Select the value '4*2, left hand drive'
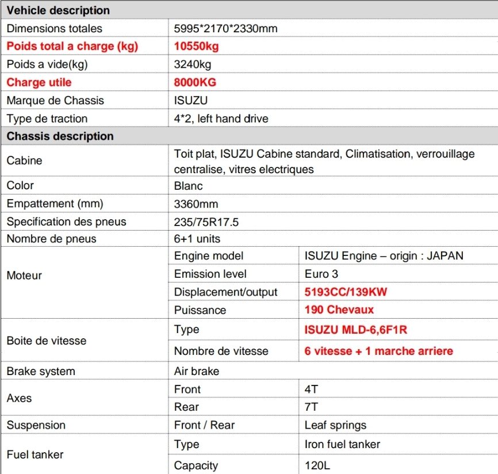The height and width of the screenshot is (474, 498). pyautogui.click(x=221, y=119)
